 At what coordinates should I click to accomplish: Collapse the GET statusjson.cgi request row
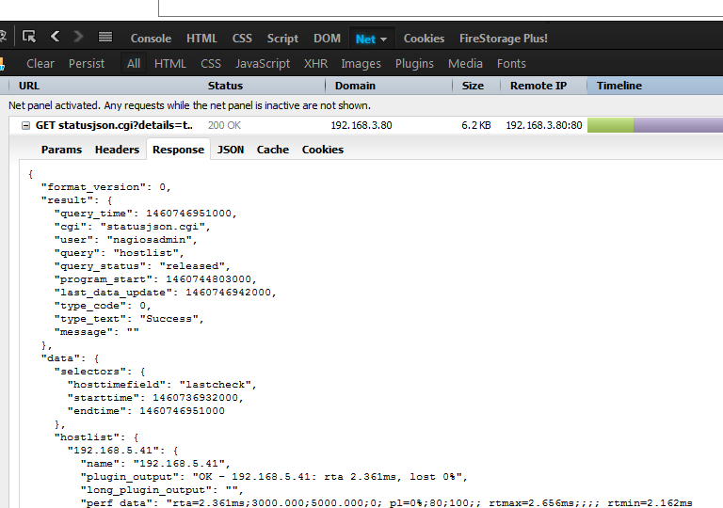(25, 125)
